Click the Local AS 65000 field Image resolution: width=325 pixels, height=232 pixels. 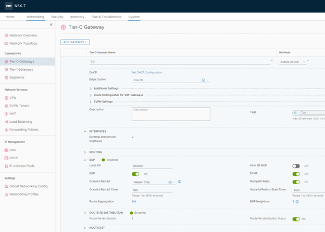point(152,166)
